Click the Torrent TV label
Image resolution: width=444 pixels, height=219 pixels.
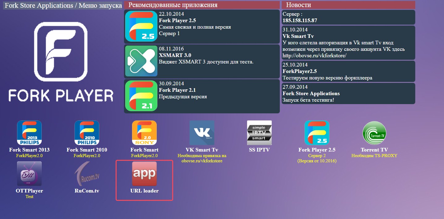(374, 150)
